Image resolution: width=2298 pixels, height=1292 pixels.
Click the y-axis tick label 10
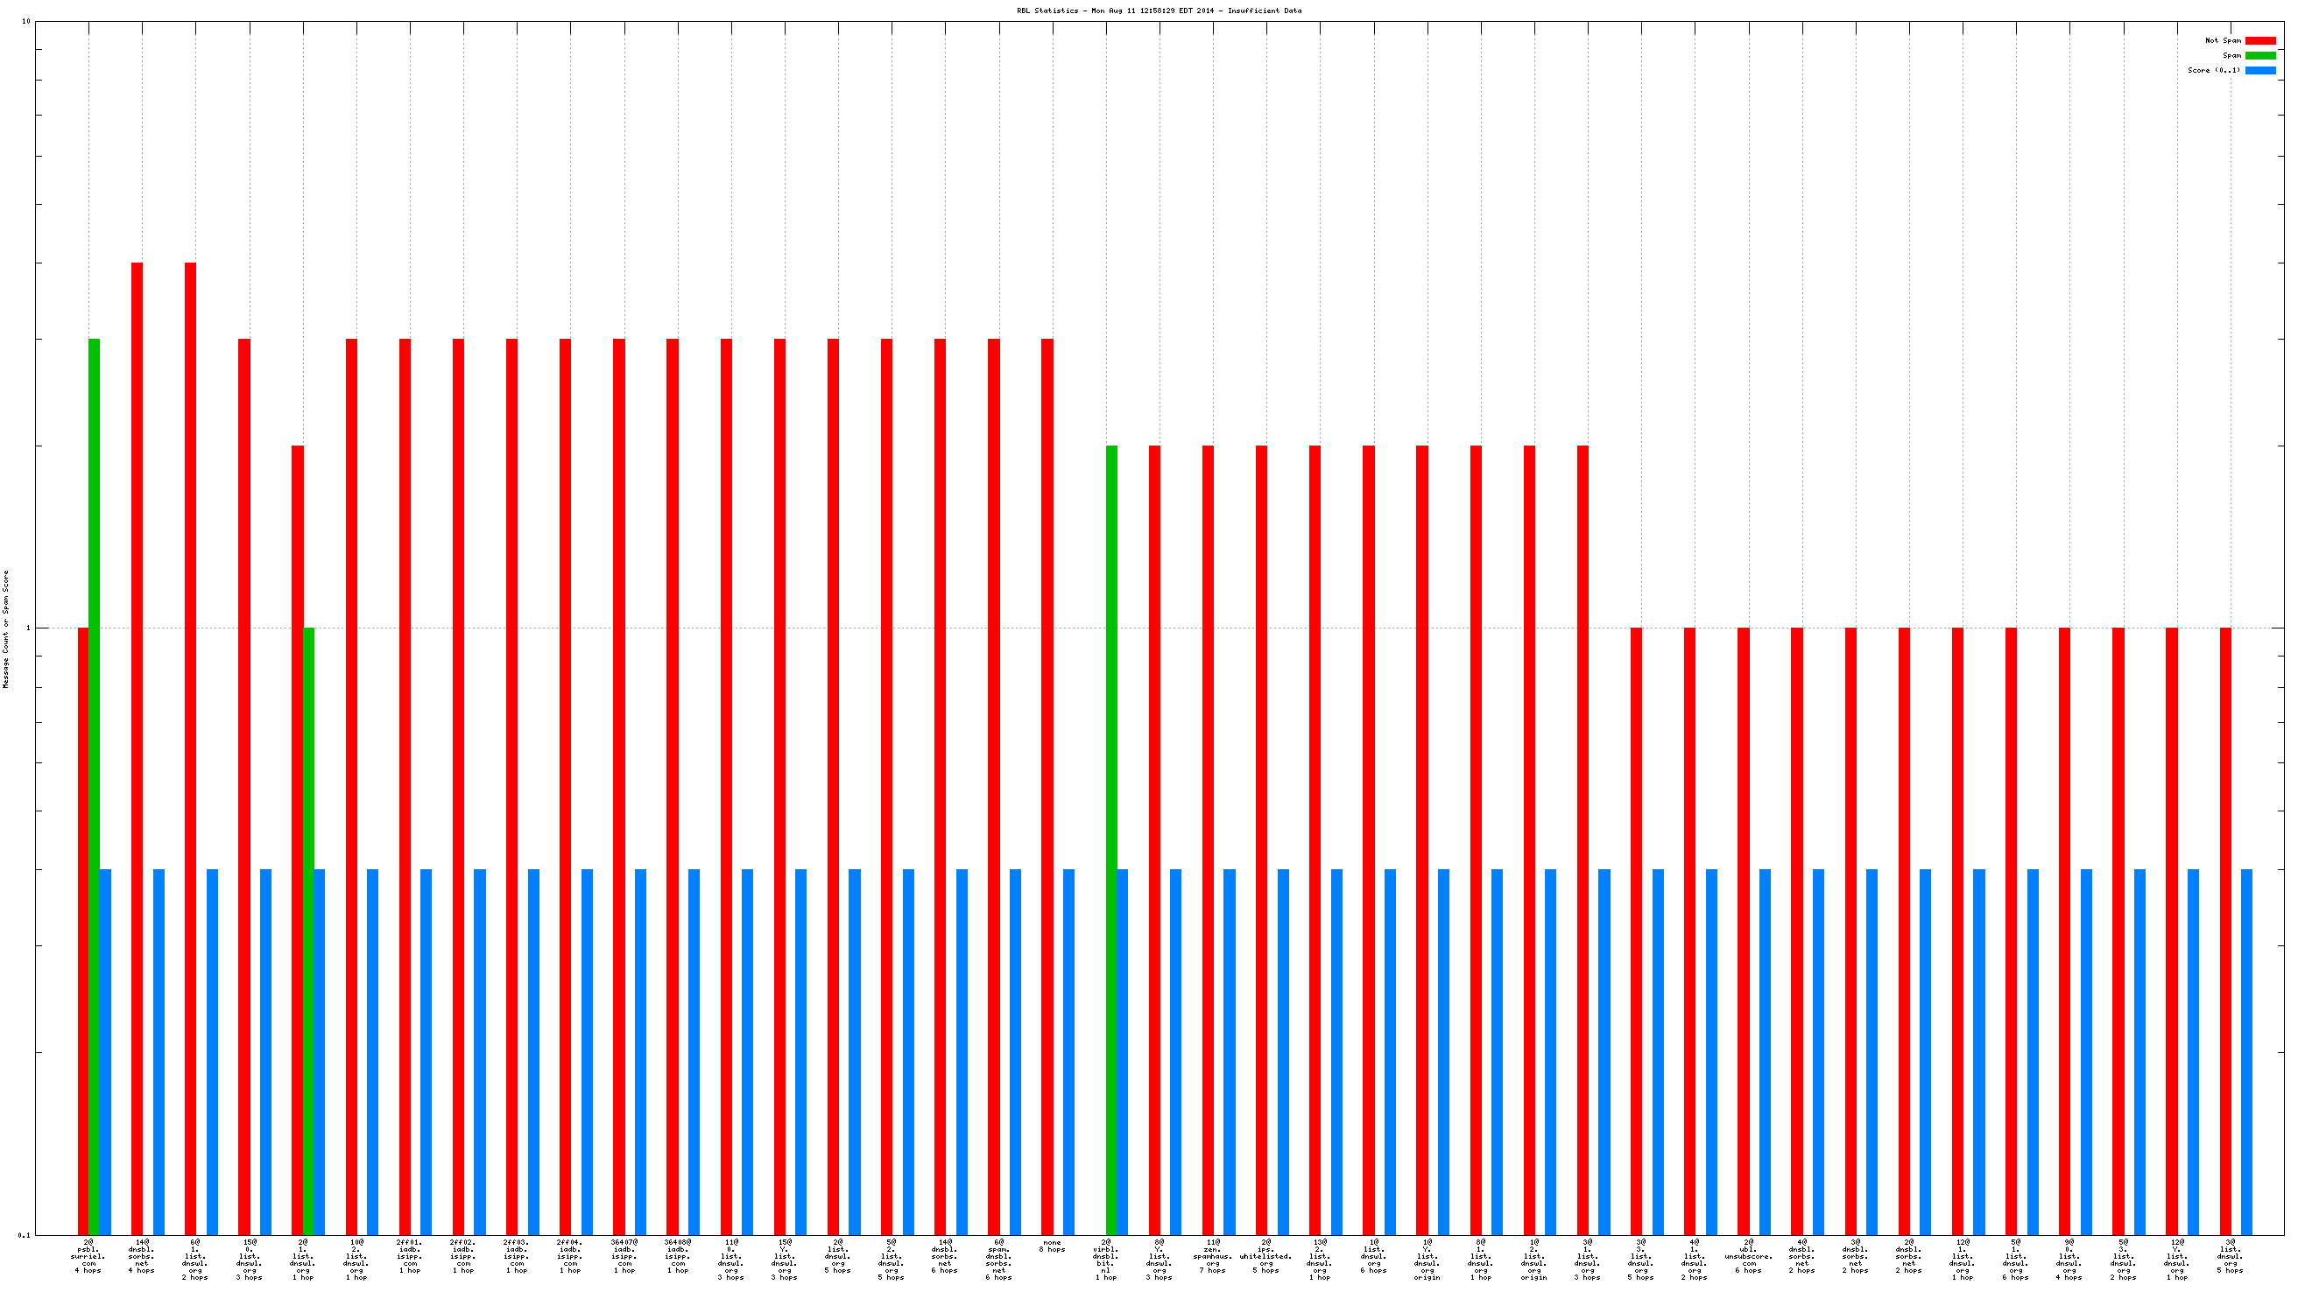pyautogui.click(x=26, y=21)
